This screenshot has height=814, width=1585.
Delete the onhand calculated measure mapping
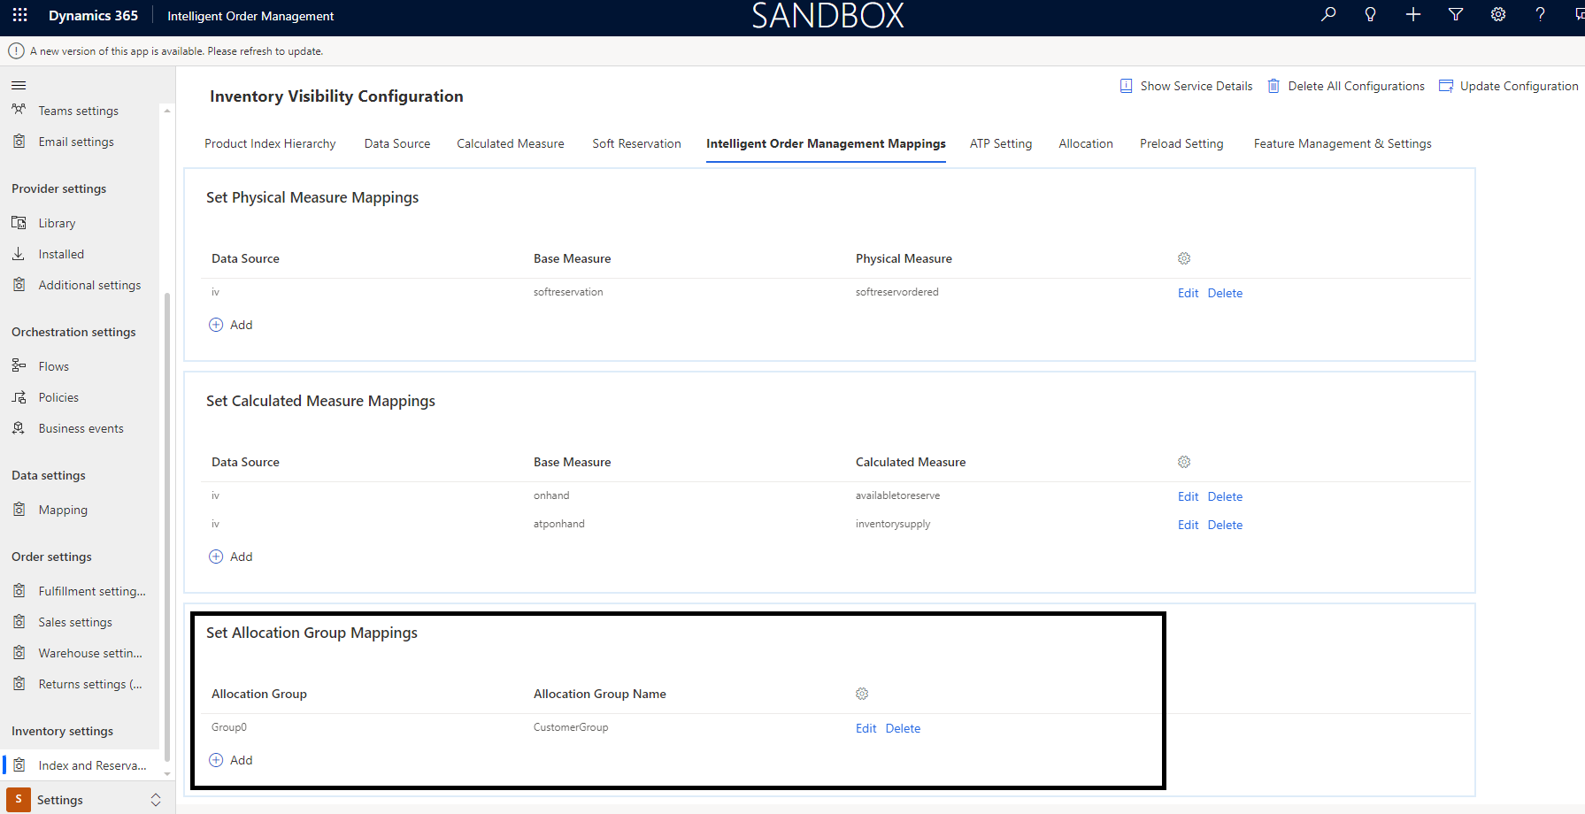click(x=1225, y=496)
